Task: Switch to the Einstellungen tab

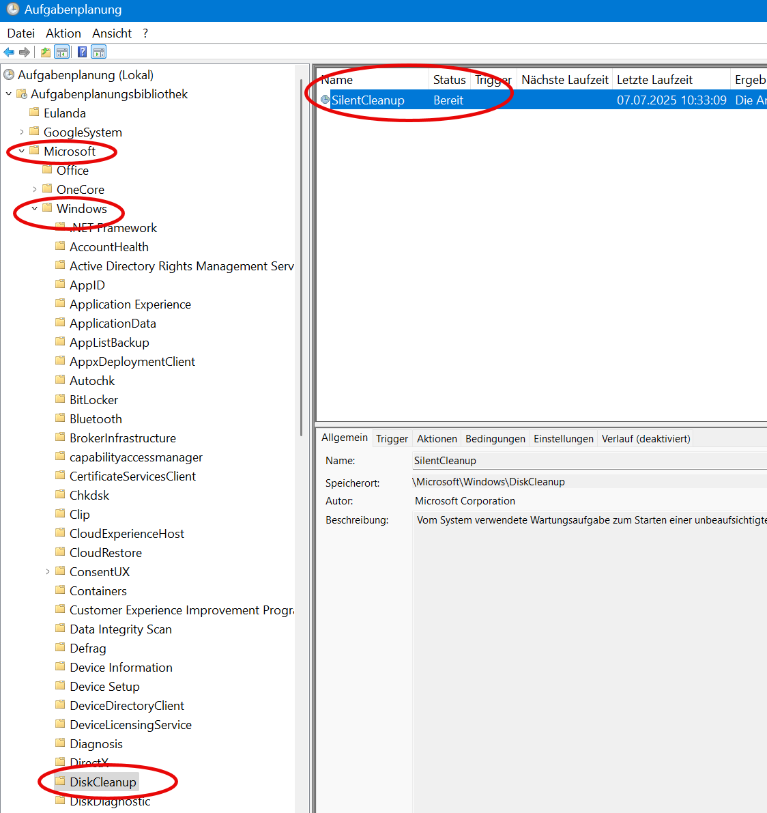Action: 564,439
